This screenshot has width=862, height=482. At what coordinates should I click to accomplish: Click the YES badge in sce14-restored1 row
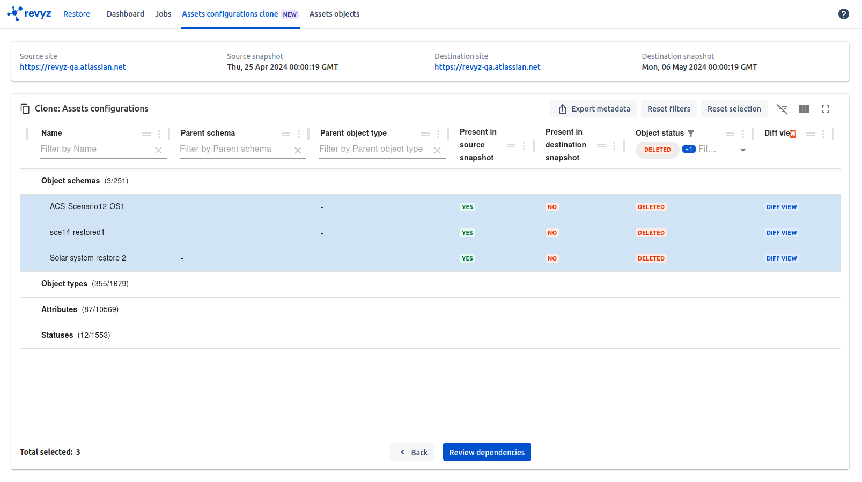pos(467,233)
